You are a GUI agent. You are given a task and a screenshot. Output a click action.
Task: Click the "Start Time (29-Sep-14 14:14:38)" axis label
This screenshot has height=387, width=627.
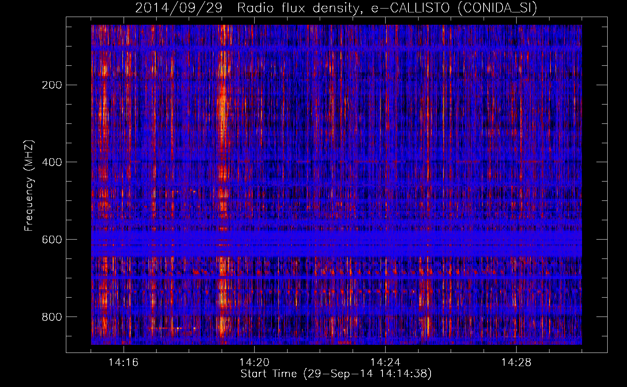[x=336, y=374]
